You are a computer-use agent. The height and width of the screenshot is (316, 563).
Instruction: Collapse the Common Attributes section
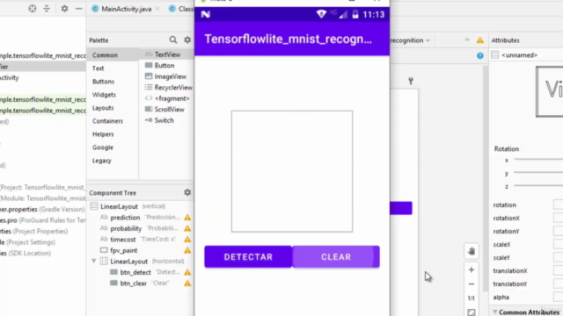495,312
